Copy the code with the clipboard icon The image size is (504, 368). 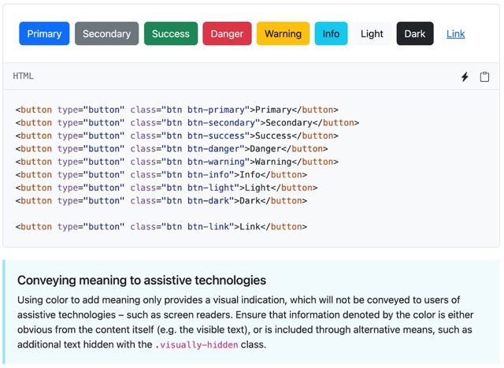484,76
